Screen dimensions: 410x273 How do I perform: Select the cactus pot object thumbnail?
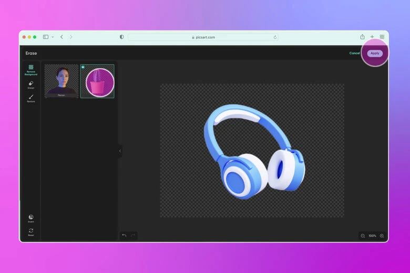coord(97,81)
